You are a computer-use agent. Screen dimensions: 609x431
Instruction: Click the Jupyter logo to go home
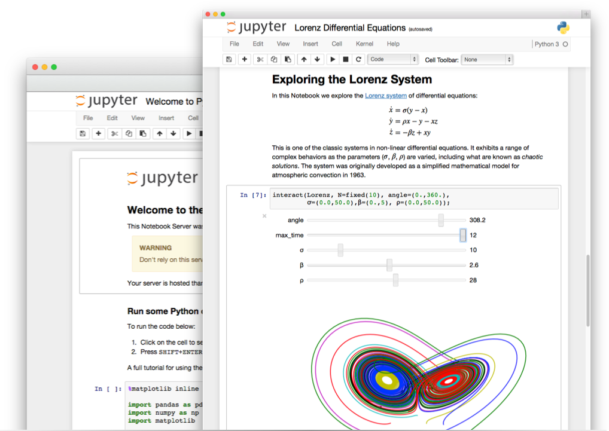pyautogui.click(x=257, y=27)
